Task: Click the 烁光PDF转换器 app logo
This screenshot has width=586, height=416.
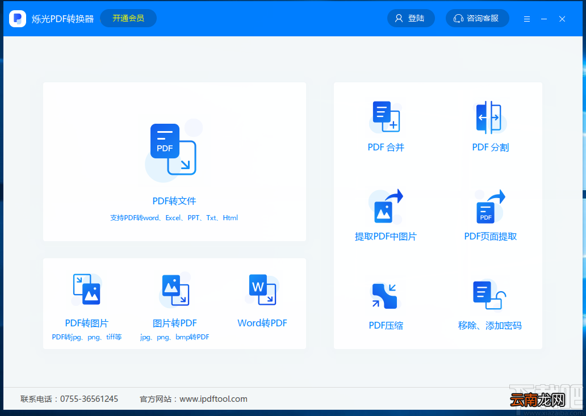Action: click(x=18, y=18)
